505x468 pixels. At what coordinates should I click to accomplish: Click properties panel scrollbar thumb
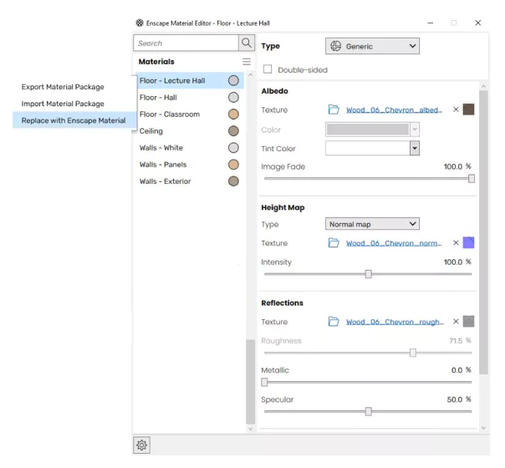pos(483,231)
